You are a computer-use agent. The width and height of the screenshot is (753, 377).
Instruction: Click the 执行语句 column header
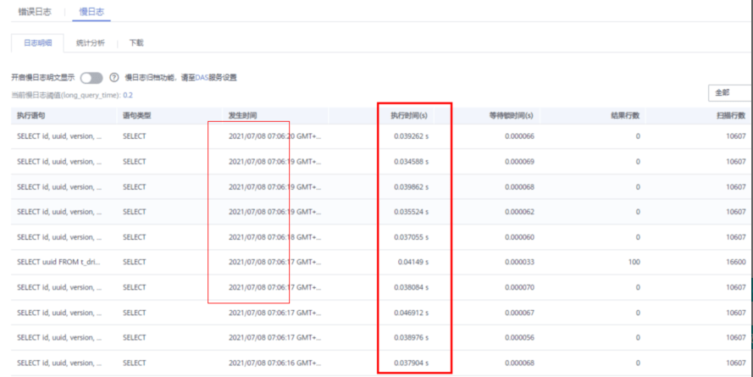pos(31,114)
